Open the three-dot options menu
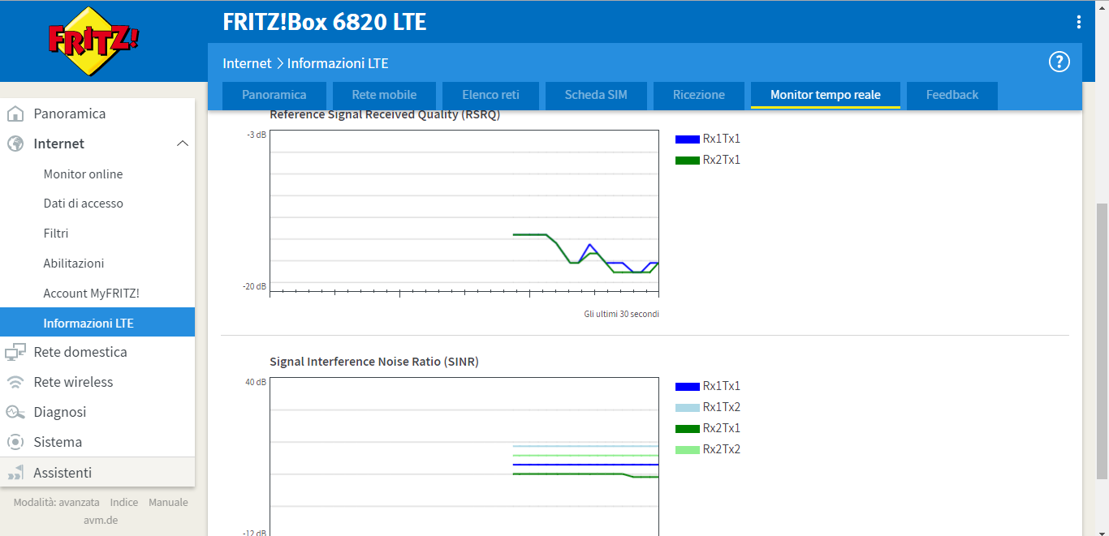Viewport: 1109px width, 536px height. click(x=1079, y=22)
